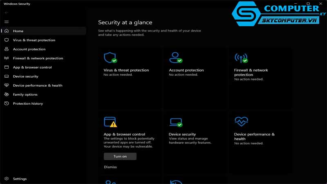Screen dimensions: 327x184
Task: Click the Device performance & health heart icon
Action: [x=241, y=121]
